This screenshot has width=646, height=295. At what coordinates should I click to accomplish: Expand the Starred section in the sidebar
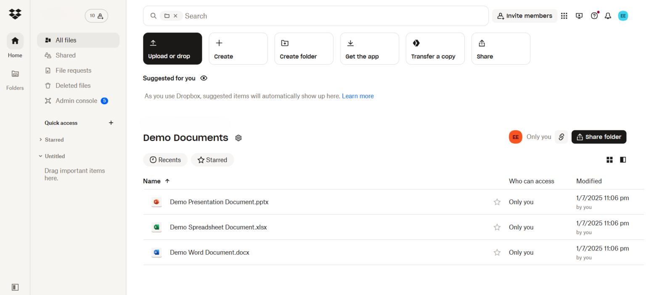(40, 140)
